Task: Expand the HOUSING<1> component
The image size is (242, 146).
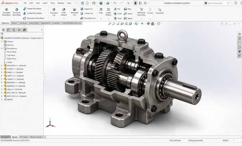Action: pos(2,65)
